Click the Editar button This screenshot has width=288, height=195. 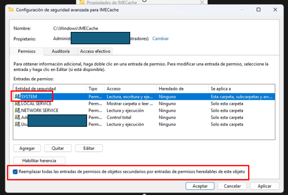pos(89,148)
